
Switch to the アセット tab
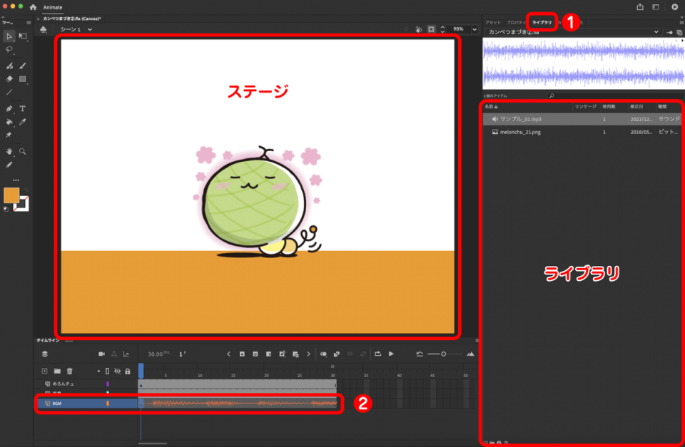click(493, 22)
